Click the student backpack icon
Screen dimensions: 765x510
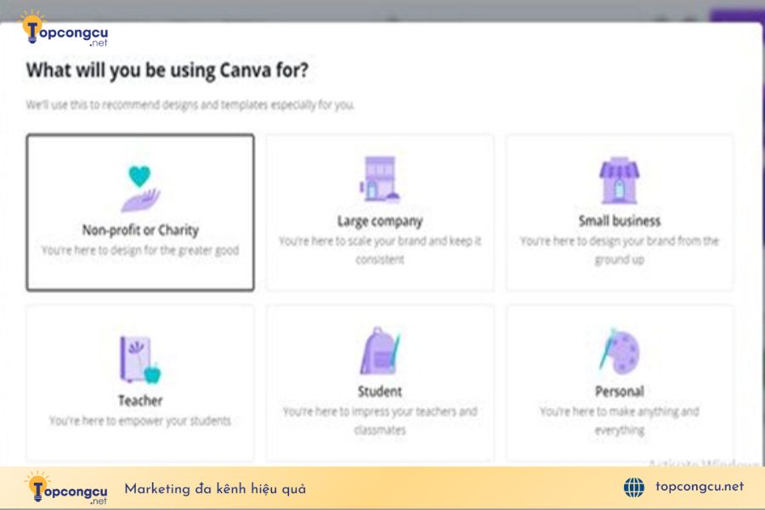click(x=380, y=350)
